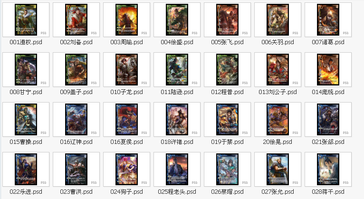Select the 016辽神.psd thumbnail
364x199 pixels.
pos(76,119)
